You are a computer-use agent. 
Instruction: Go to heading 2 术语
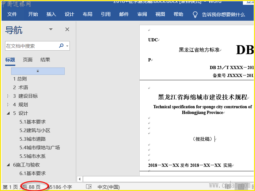(x=20, y=88)
